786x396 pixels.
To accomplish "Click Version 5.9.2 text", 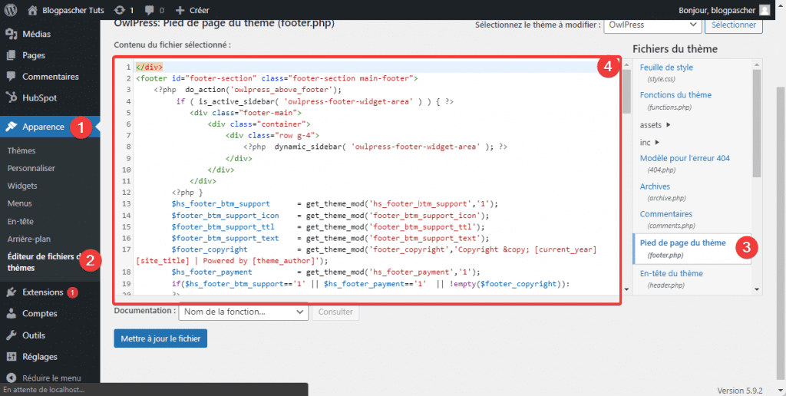I will (x=740, y=391).
